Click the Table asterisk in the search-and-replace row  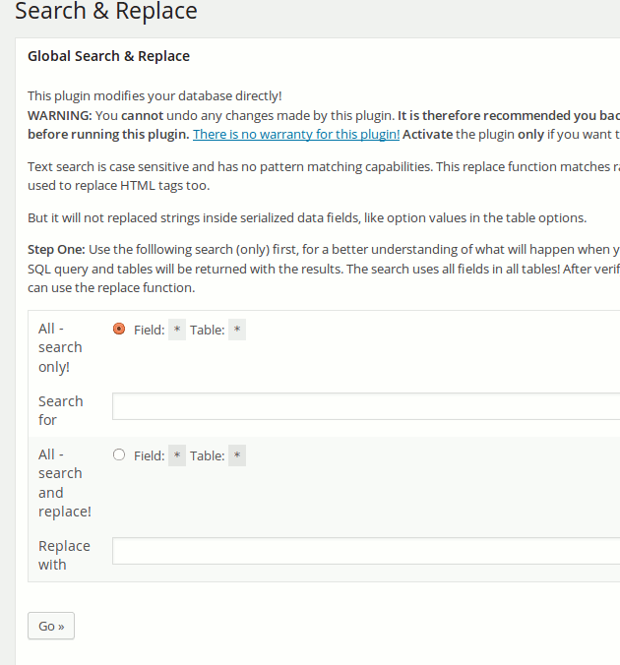[236, 455]
